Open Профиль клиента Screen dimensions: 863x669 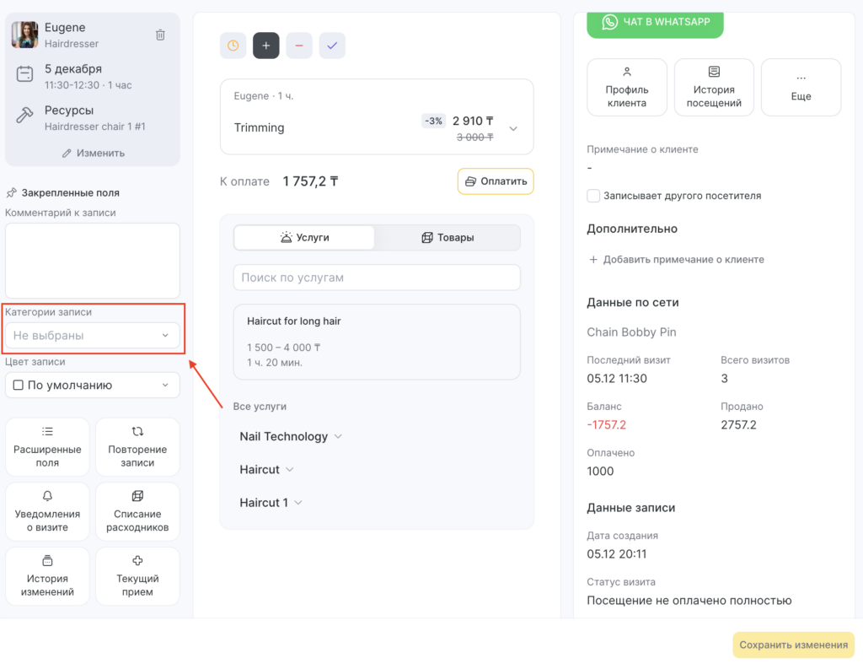(x=626, y=88)
